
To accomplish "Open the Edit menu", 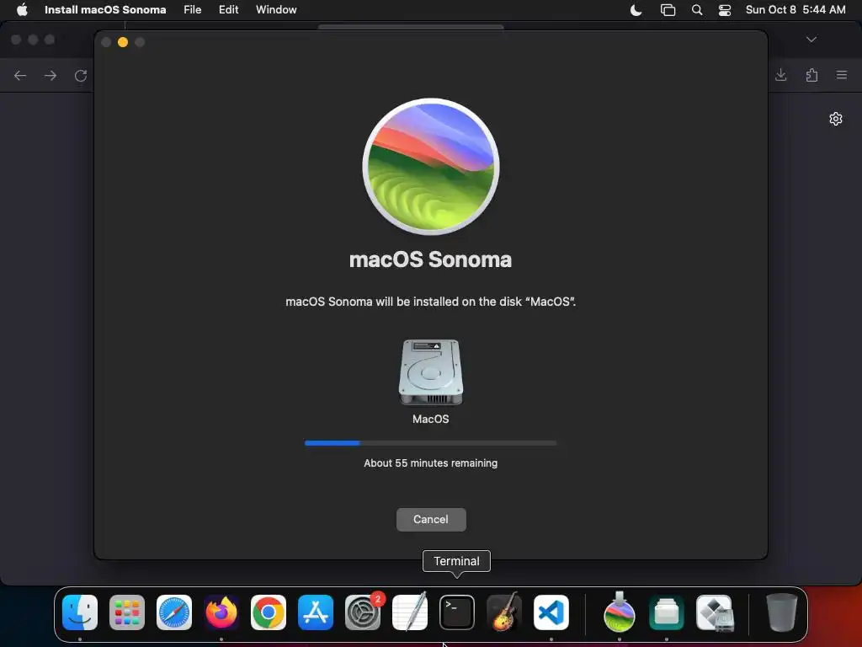I will point(229,9).
